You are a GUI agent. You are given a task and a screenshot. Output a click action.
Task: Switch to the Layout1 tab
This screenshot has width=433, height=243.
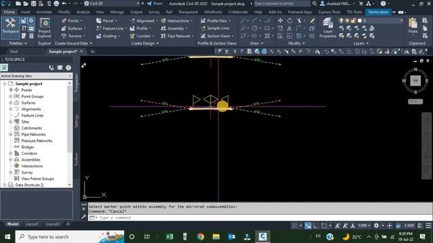tap(32, 224)
